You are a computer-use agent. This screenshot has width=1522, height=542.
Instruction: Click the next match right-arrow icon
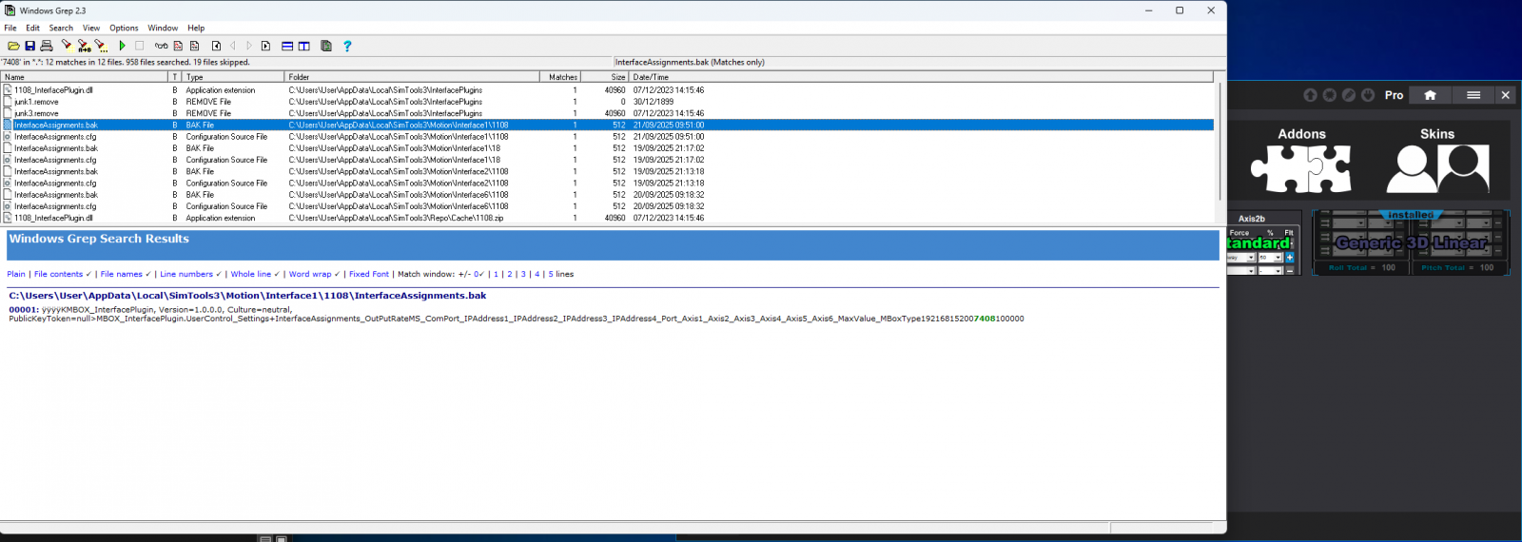pos(249,46)
